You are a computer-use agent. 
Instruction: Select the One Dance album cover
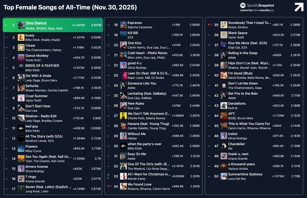click(x=21, y=25)
